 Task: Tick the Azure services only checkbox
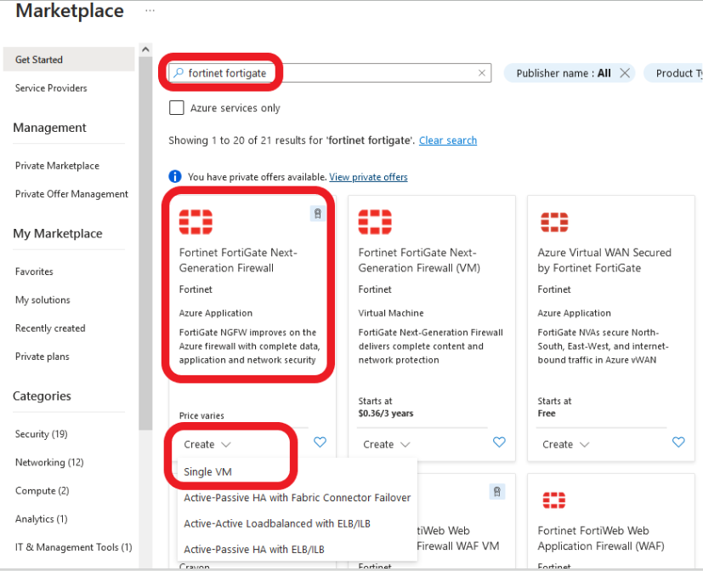coord(176,108)
